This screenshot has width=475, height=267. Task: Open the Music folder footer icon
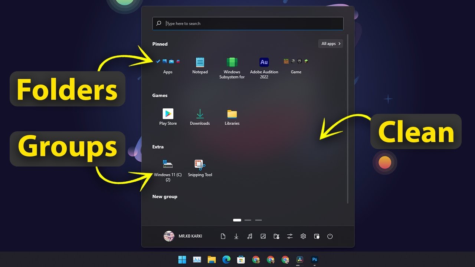tap(250, 236)
